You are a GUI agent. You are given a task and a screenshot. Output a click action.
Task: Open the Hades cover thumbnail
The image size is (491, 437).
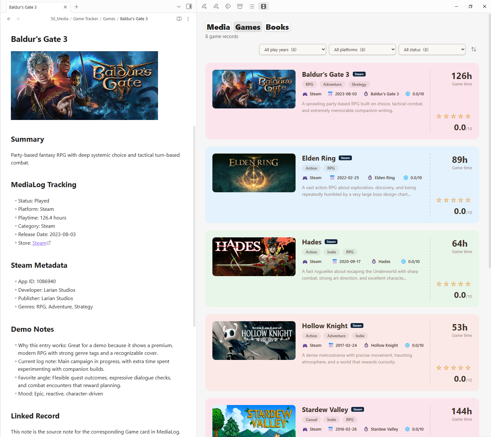pyautogui.click(x=254, y=257)
